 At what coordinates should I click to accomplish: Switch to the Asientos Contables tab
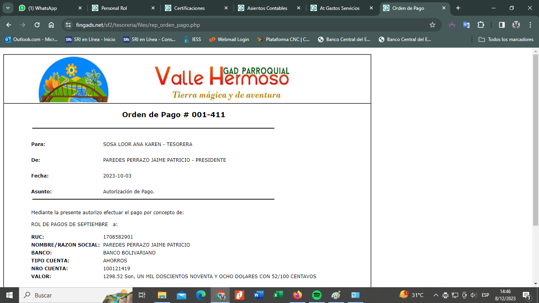267,8
